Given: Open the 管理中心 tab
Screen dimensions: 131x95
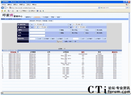Looking at the screenshot, I should pyautogui.click(x=29, y=17).
